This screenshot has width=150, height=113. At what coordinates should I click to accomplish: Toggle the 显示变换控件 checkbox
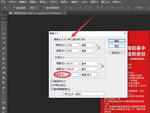pos(44,8)
